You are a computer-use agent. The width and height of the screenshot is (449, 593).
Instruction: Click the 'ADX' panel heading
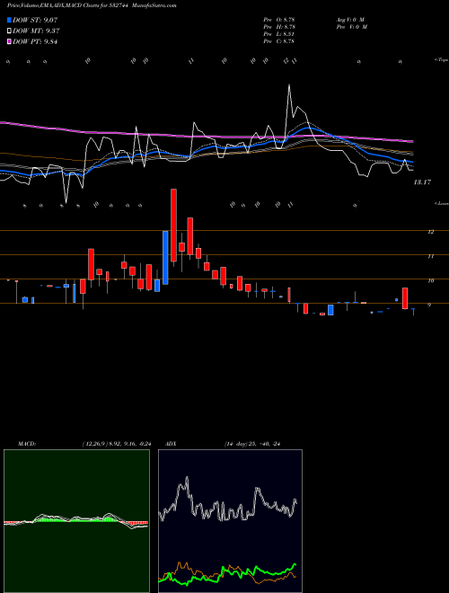click(172, 444)
